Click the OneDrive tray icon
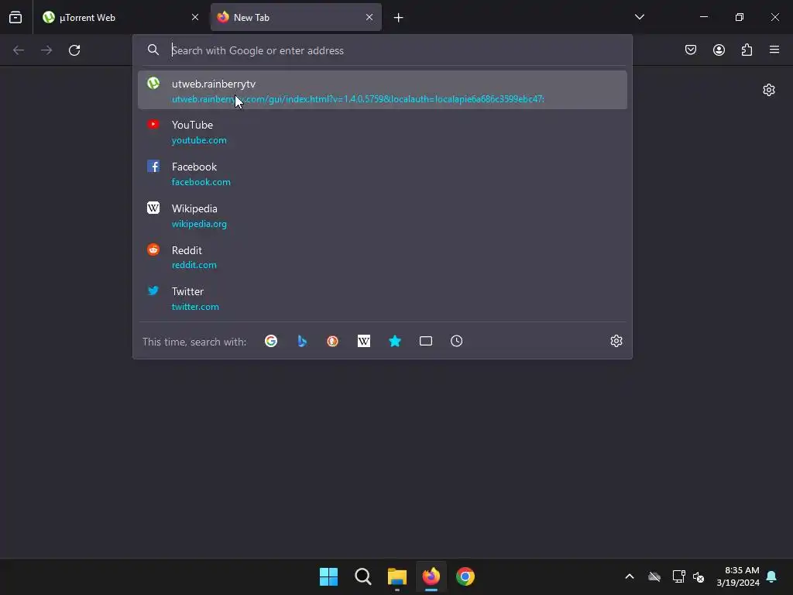This screenshot has width=793, height=595. click(x=654, y=576)
